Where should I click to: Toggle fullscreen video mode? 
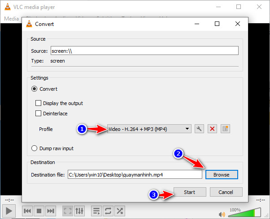point(68,211)
